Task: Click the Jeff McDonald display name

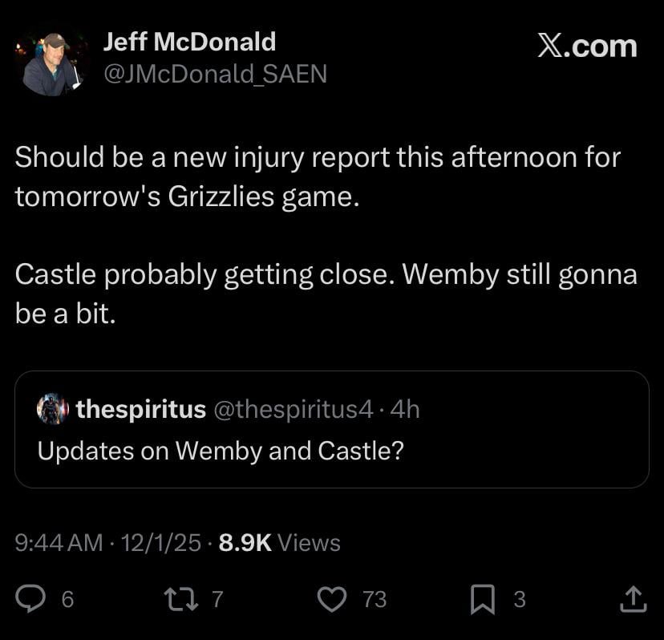Action: pyautogui.click(x=188, y=42)
